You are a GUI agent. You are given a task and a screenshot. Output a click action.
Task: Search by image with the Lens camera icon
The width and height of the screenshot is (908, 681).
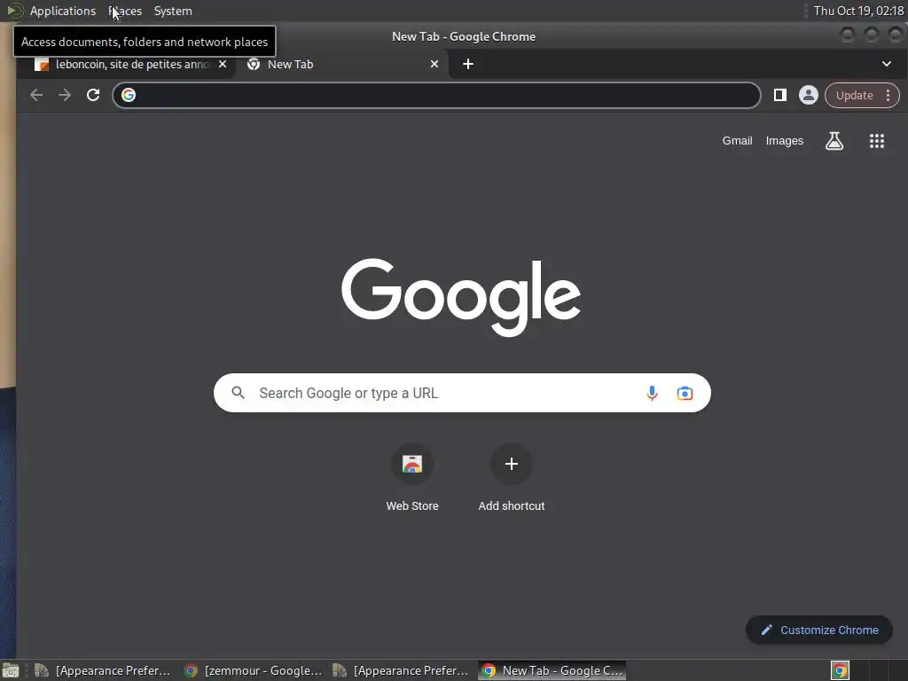(x=685, y=393)
